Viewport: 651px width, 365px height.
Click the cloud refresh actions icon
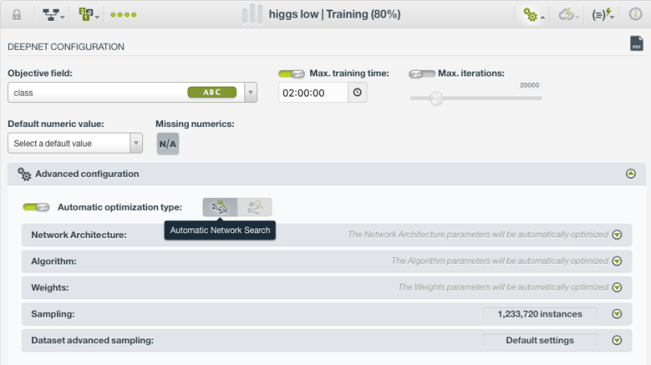point(569,14)
